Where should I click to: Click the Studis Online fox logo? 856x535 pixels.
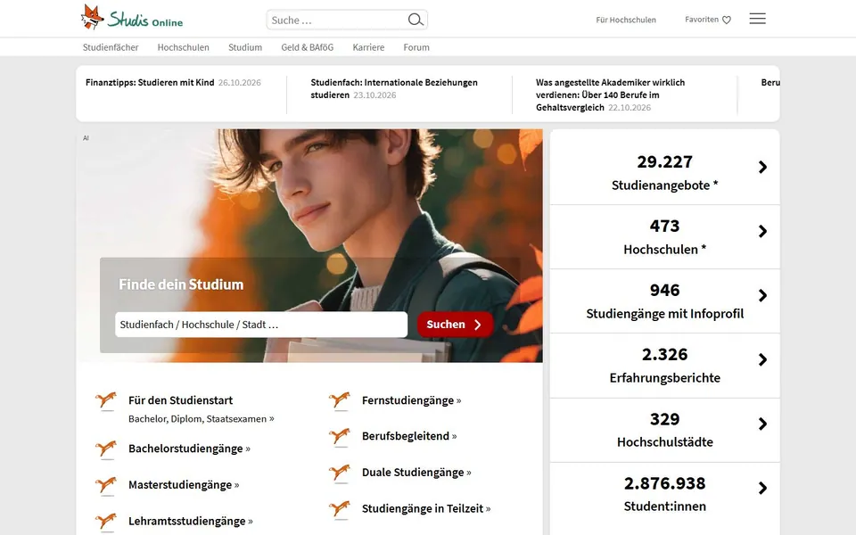click(x=132, y=18)
